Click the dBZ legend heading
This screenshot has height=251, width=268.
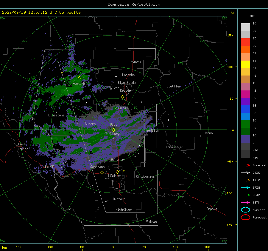point(253,16)
